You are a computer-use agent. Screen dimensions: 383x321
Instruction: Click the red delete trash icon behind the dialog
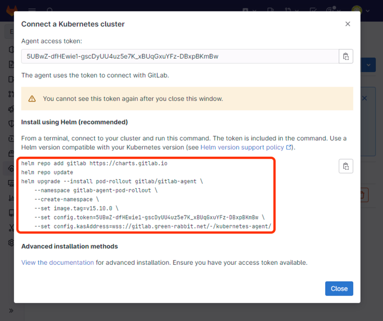pyautogui.click(x=364, y=195)
